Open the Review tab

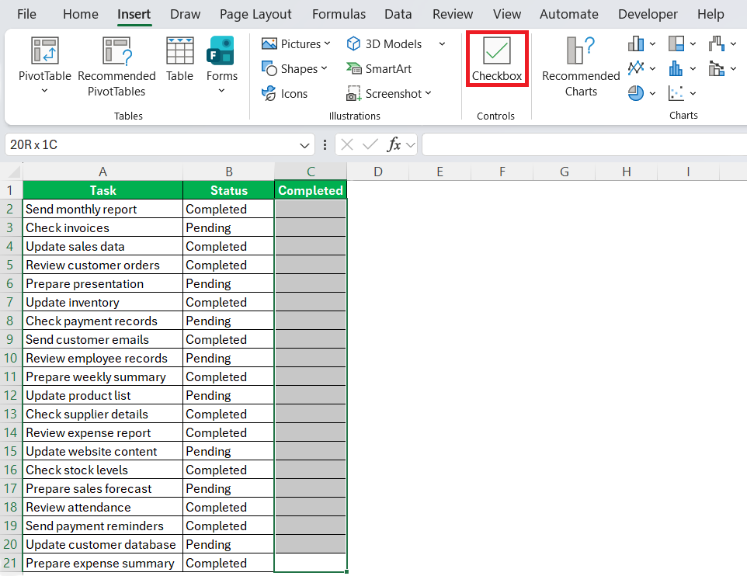click(453, 14)
